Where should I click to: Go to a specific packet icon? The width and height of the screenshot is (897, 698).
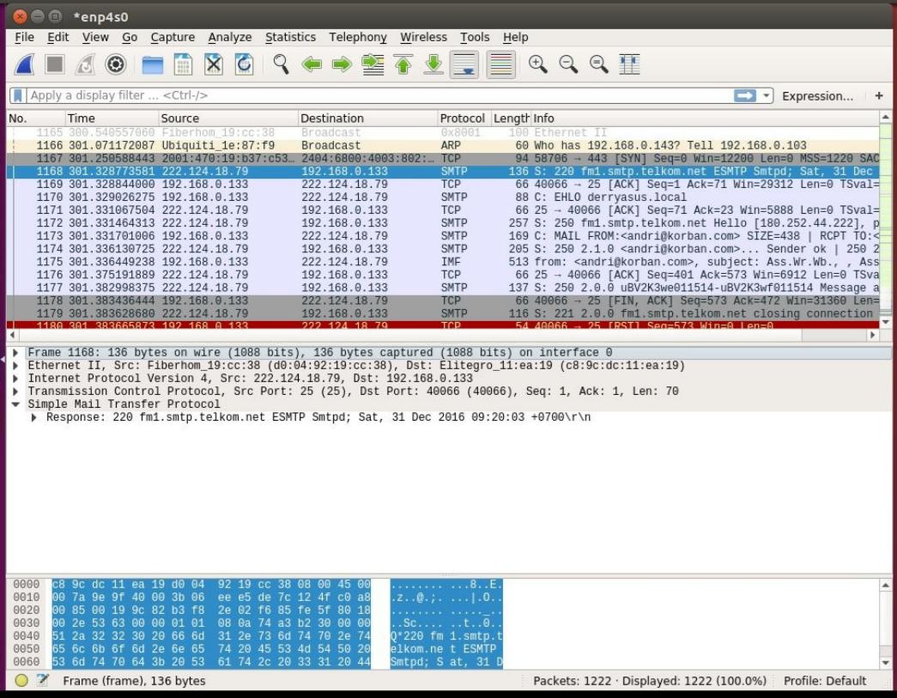[373, 64]
